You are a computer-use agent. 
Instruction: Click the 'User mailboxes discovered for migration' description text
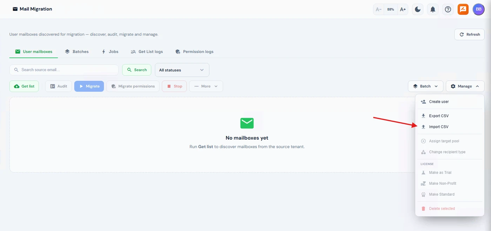tap(84, 34)
